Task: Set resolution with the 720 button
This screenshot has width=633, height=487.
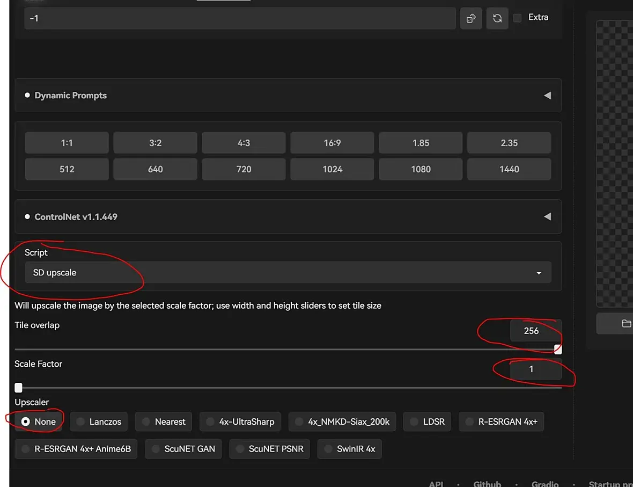Action: 244,169
